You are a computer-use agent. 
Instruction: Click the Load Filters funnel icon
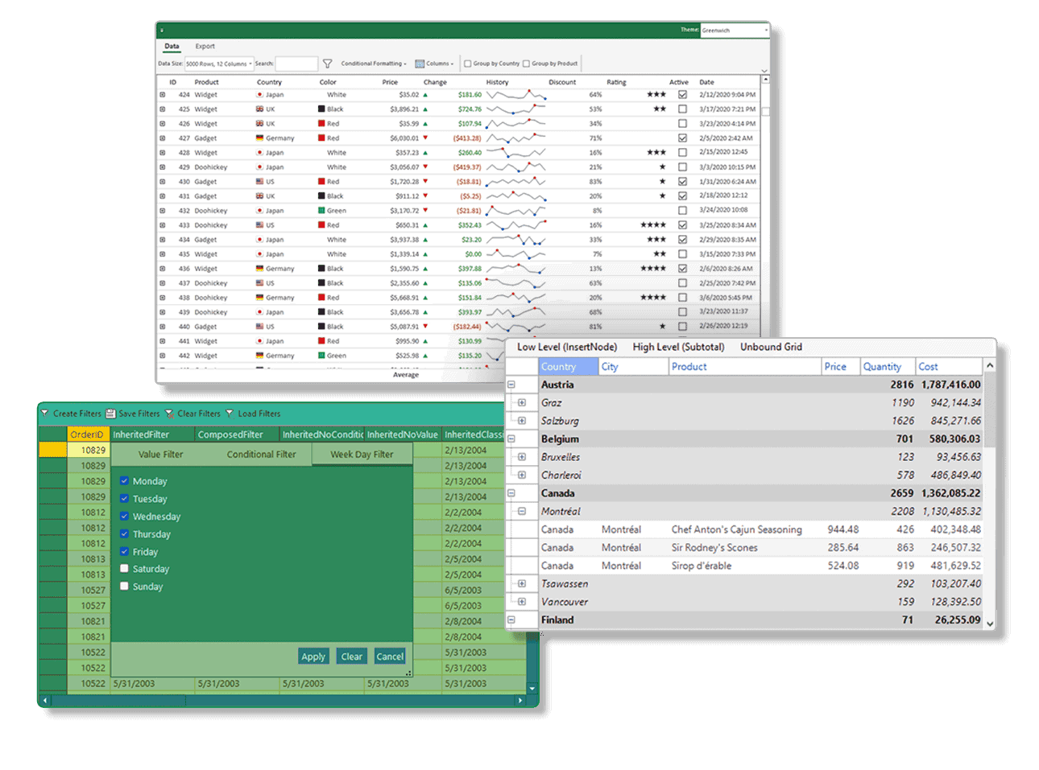[x=230, y=414]
